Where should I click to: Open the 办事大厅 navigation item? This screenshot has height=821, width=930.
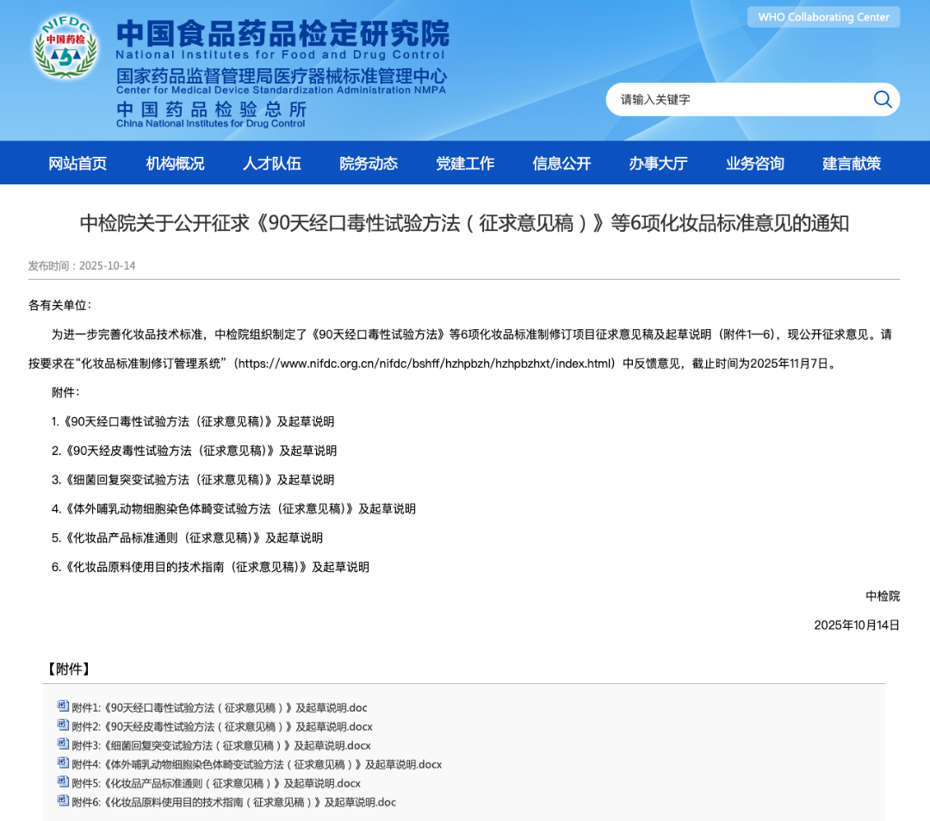pos(658,164)
